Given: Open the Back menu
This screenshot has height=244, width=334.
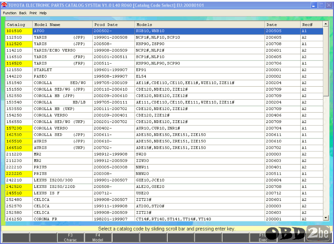Looking at the screenshot, I should tap(23, 13).
